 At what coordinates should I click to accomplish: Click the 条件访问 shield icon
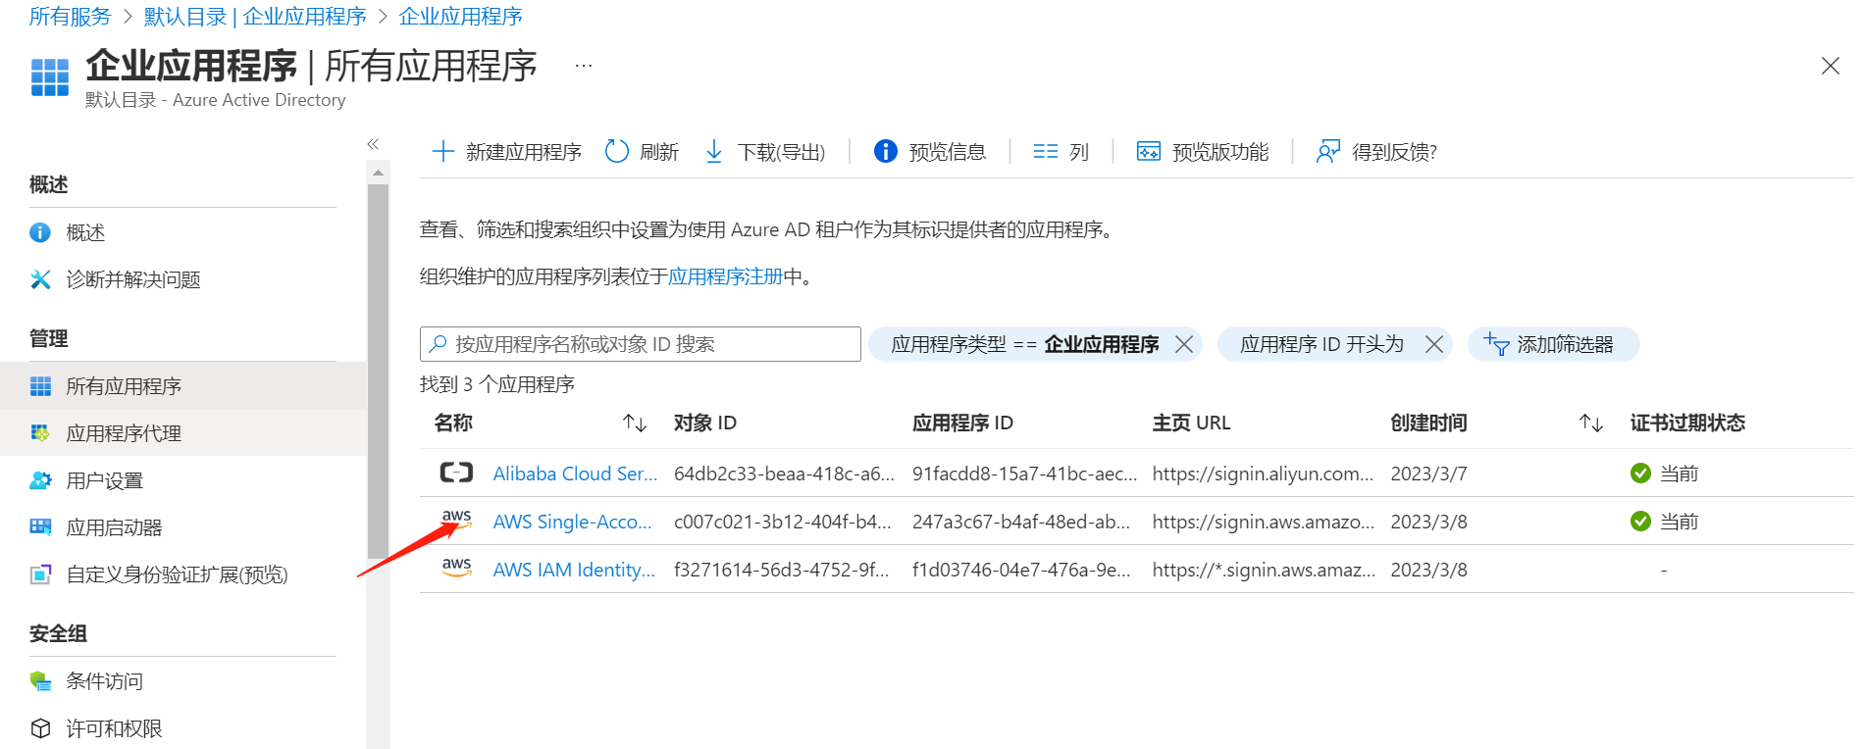point(40,680)
